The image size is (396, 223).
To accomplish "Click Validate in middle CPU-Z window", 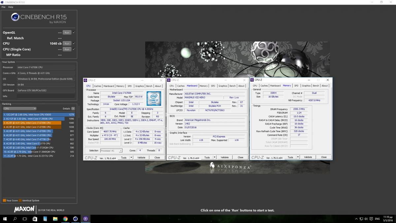I will (224, 158).
